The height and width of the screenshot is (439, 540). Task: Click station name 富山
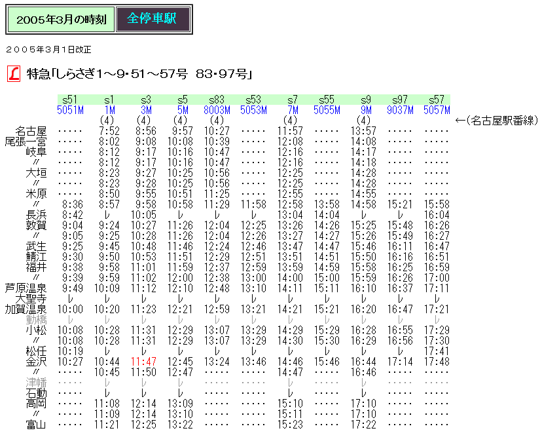point(36,424)
